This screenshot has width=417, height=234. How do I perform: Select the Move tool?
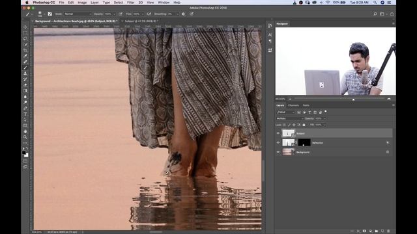pyautogui.click(x=25, y=27)
